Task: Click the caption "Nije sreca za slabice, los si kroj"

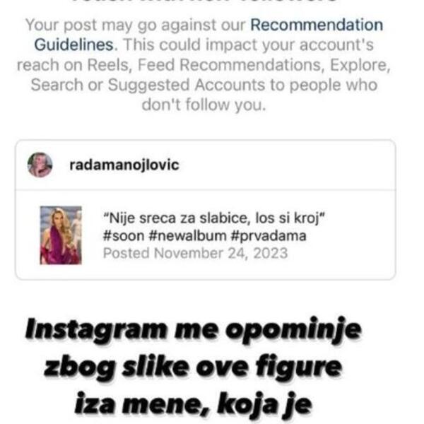Action: coord(213,218)
